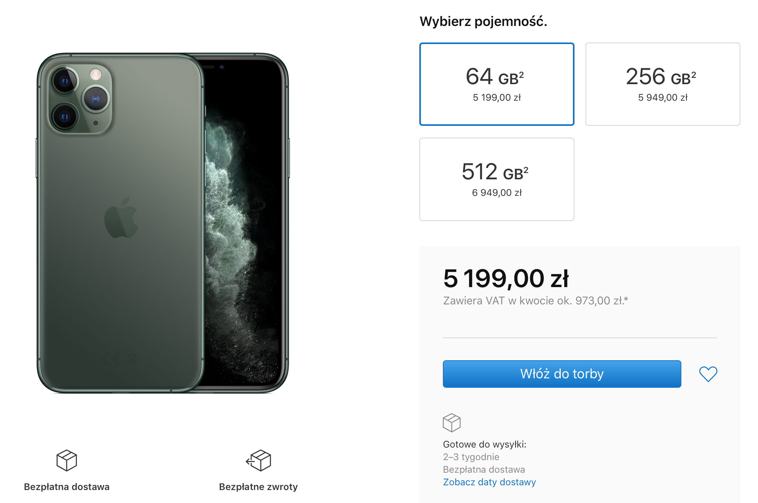Click the box icon above the Bezpłatna dostawa label
The width and height of the screenshot is (758, 503).
[x=66, y=460]
